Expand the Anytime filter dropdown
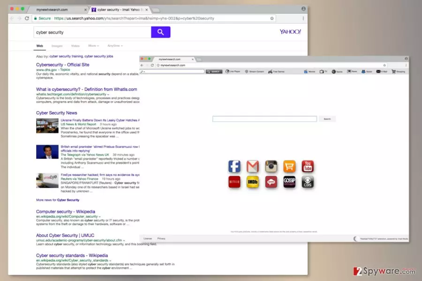This screenshot has height=281, width=422. pos(115,46)
